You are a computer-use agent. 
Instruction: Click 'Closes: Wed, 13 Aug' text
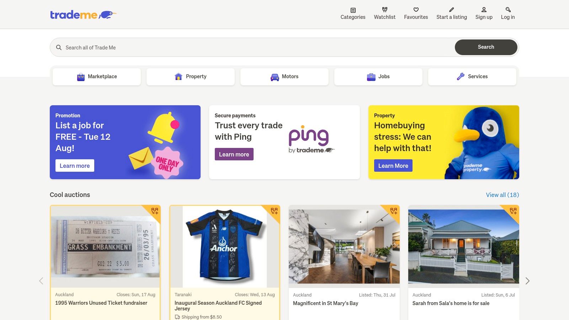tap(255, 295)
